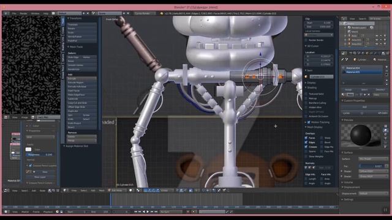Screen dimensions: 392x220
Task: Jump to the first frame button
Action: click(136, 212)
